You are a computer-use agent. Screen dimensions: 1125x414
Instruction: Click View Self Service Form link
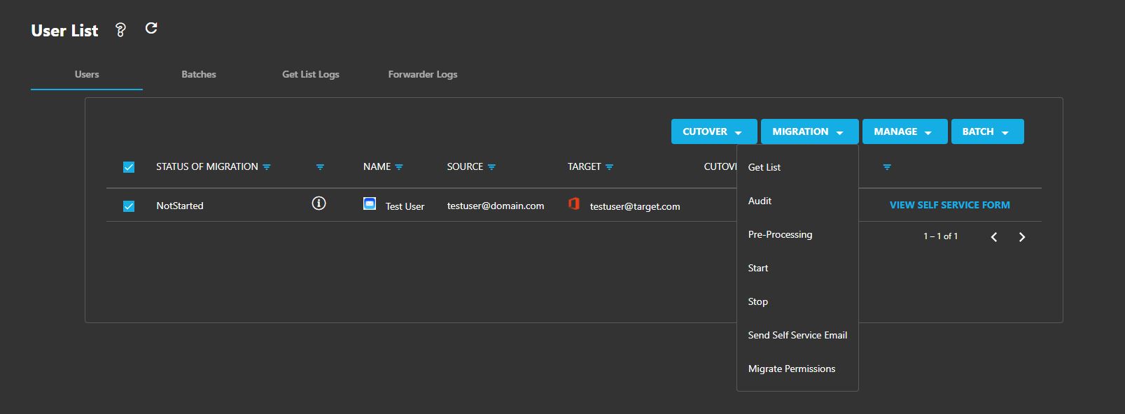[x=949, y=205]
